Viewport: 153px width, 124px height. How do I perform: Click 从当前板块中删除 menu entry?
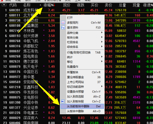click(82, 106)
